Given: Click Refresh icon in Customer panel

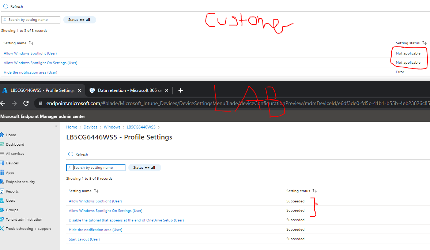Looking at the screenshot, I should [x=5, y=6].
